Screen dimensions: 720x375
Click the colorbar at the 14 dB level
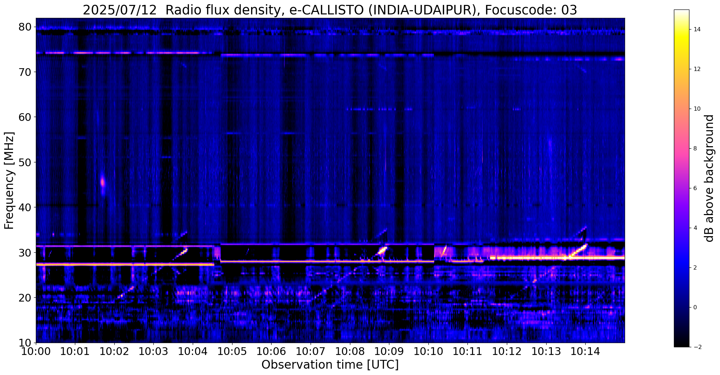681,30
